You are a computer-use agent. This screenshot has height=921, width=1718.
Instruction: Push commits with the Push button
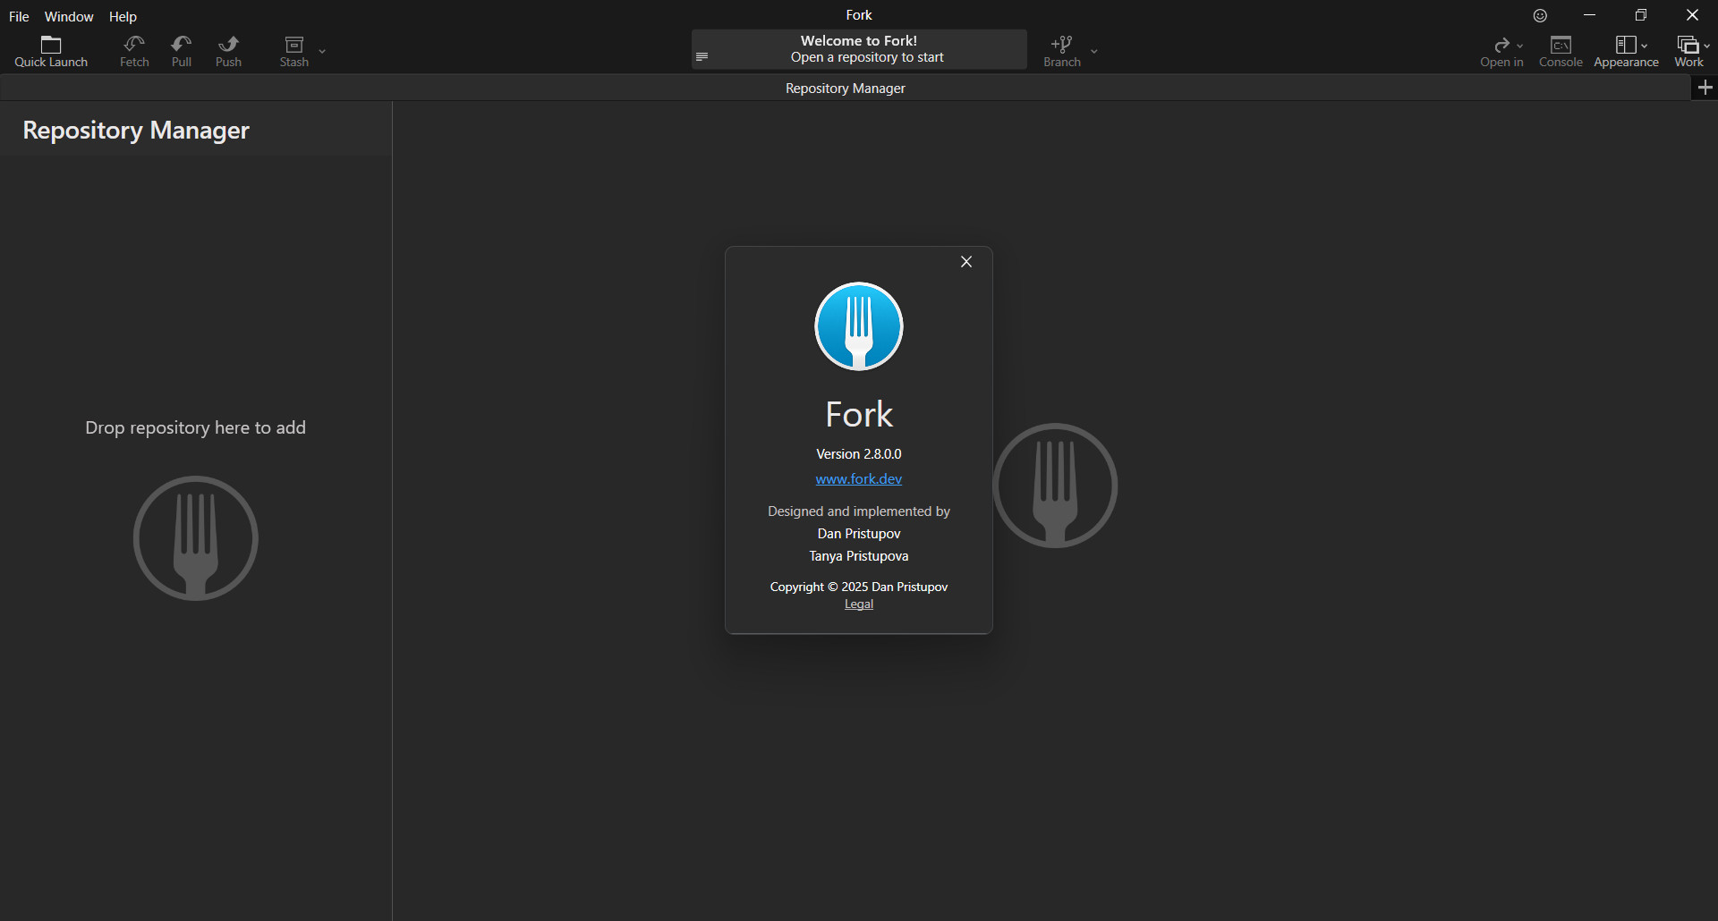tap(228, 52)
